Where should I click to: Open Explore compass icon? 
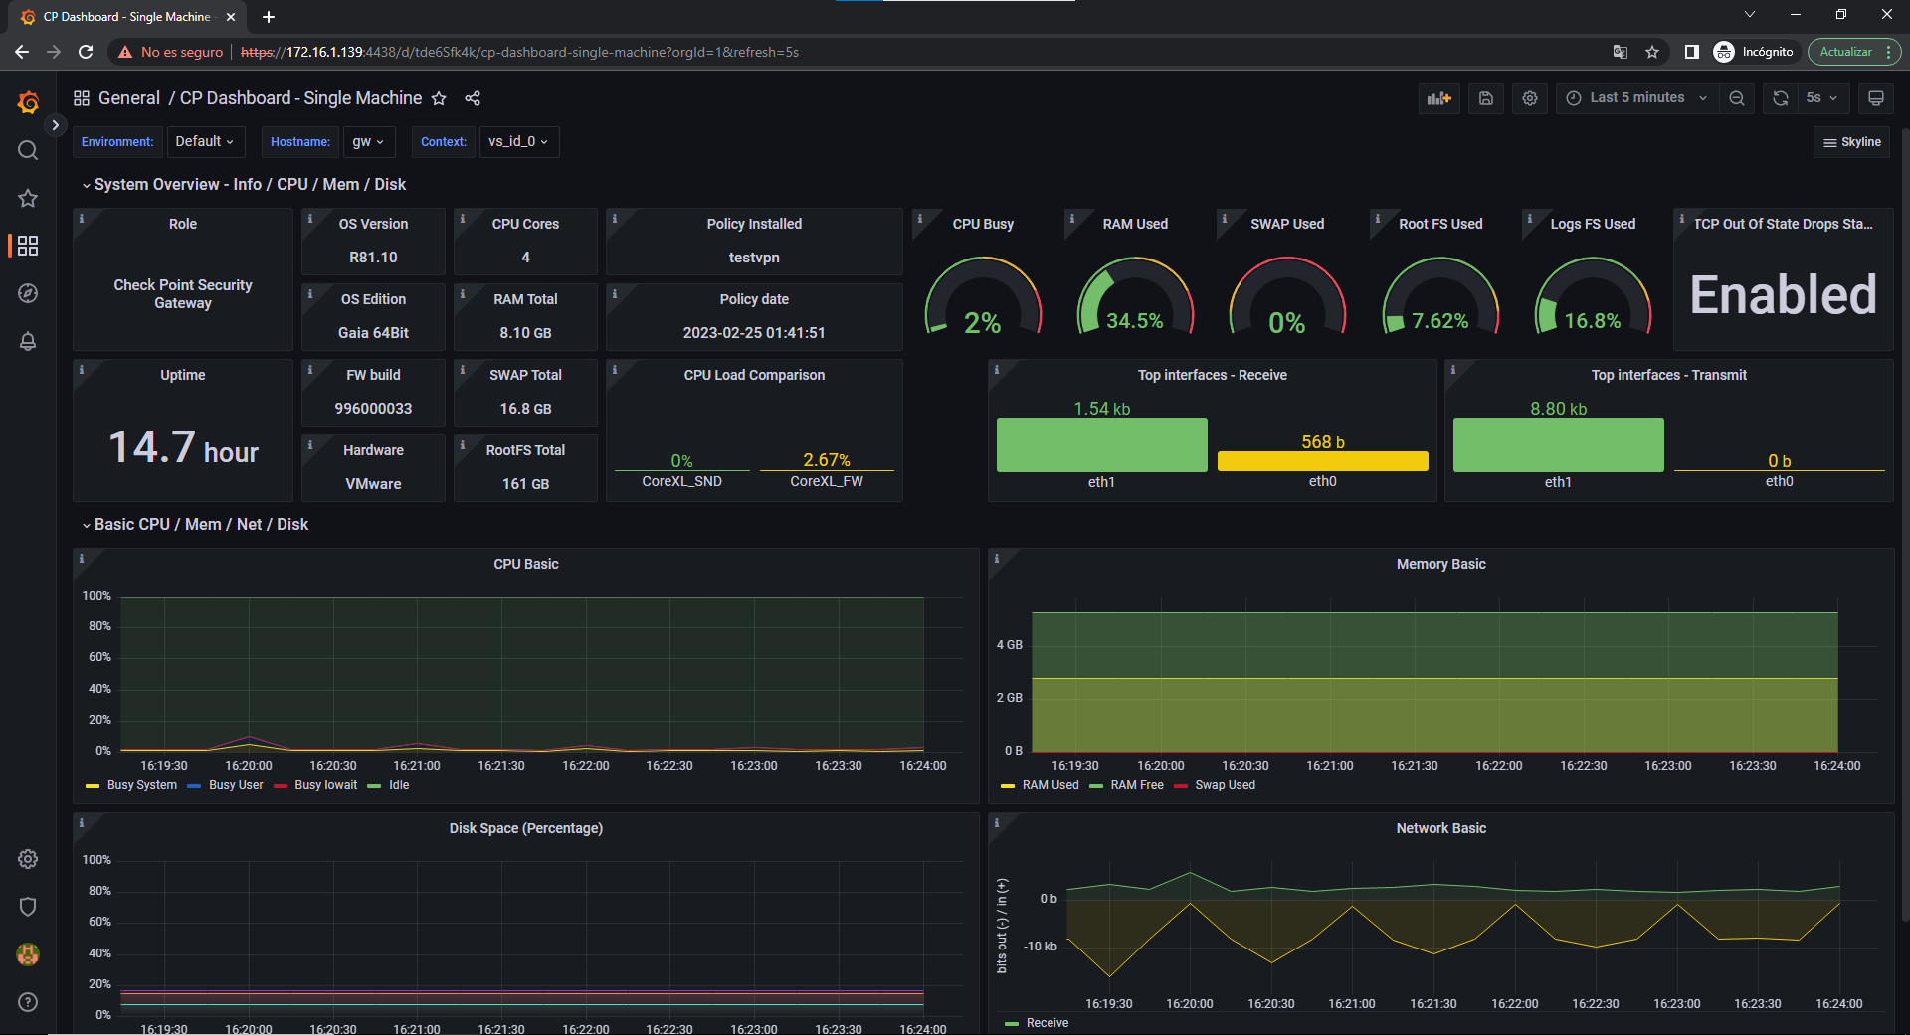click(28, 293)
